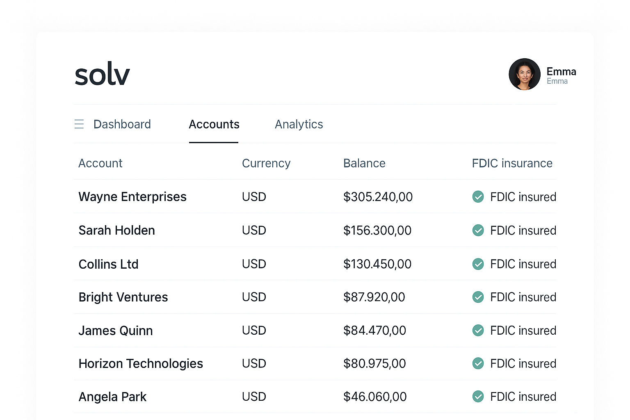Click the solv logo

point(102,74)
